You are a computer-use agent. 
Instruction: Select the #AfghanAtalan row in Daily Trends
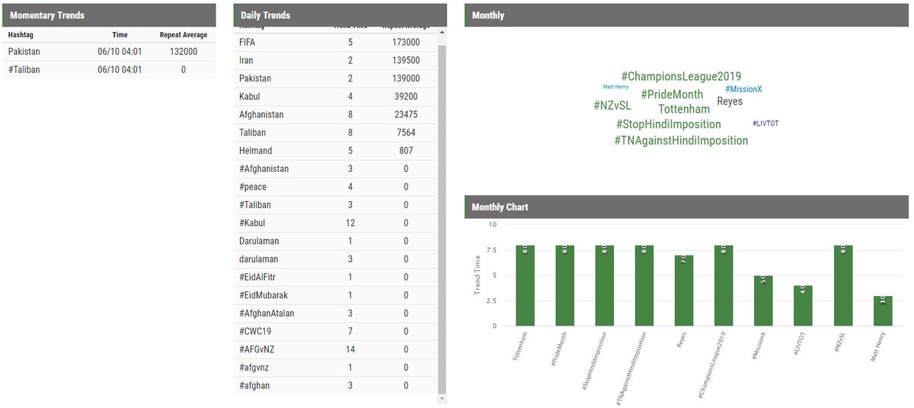335,313
